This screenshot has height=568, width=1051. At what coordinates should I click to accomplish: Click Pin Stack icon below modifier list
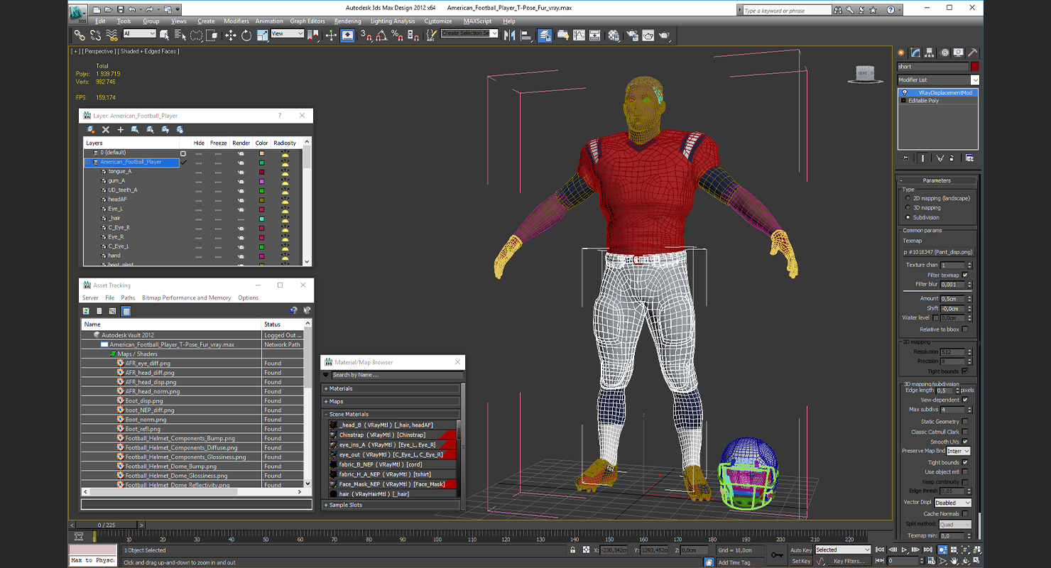tap(905, 158)
